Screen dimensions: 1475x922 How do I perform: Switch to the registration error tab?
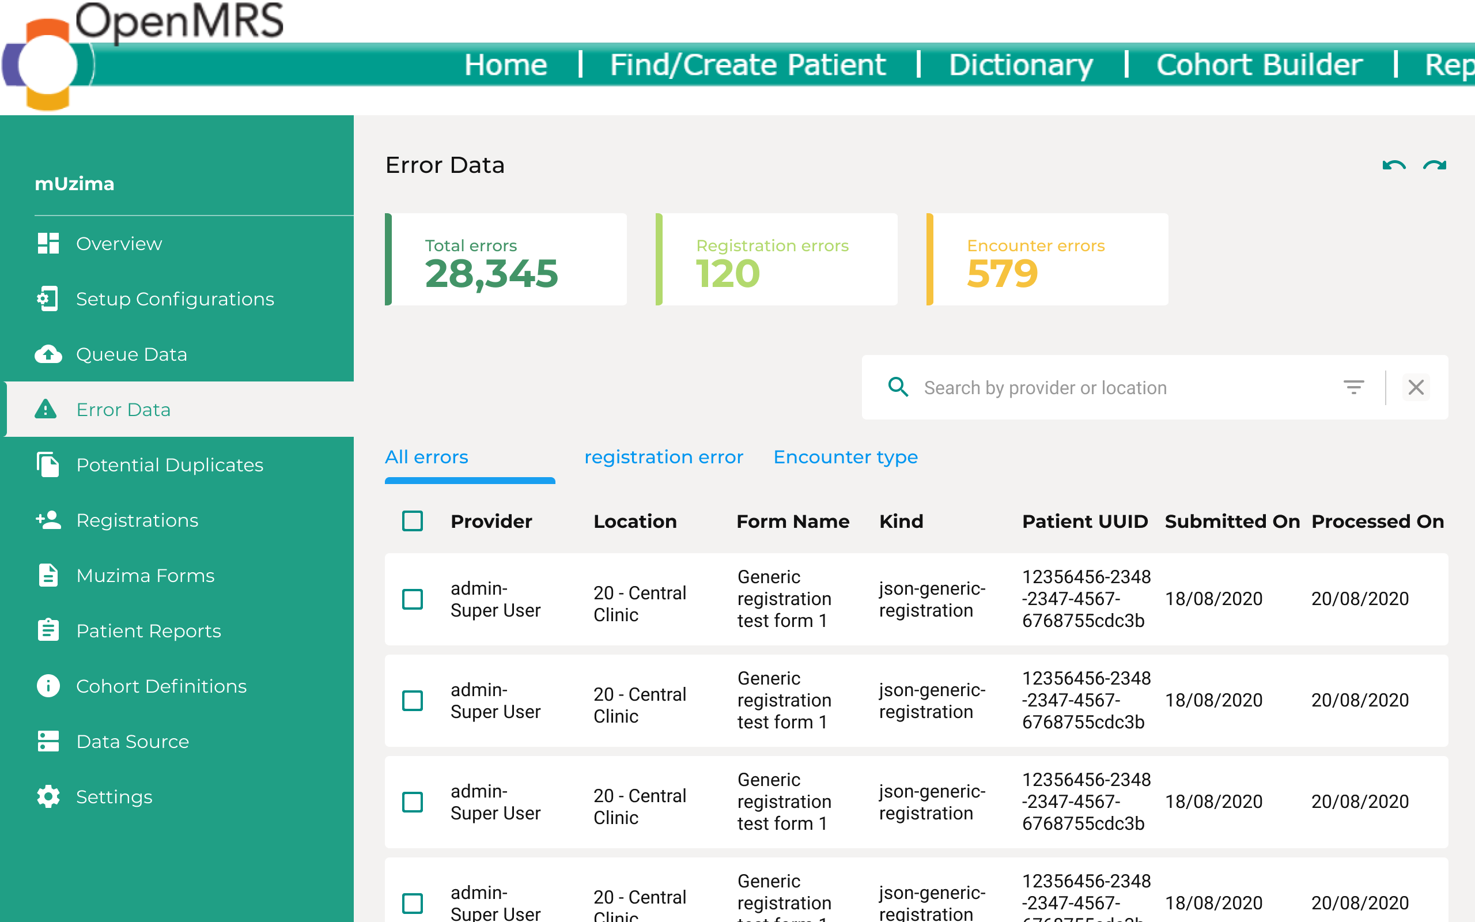[x=664, y=457]
